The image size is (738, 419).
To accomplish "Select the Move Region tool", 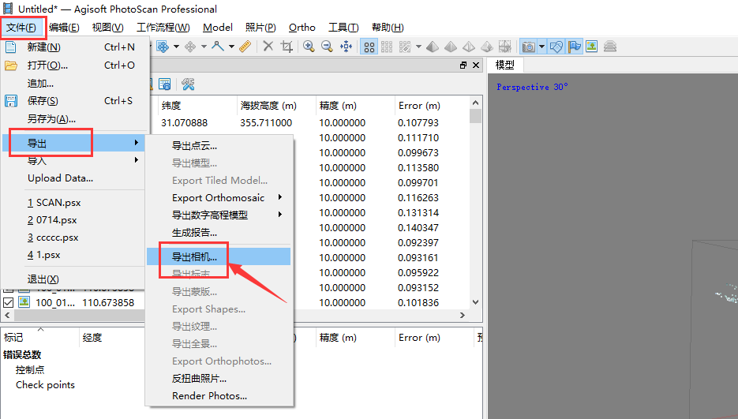I will [163, 47].
